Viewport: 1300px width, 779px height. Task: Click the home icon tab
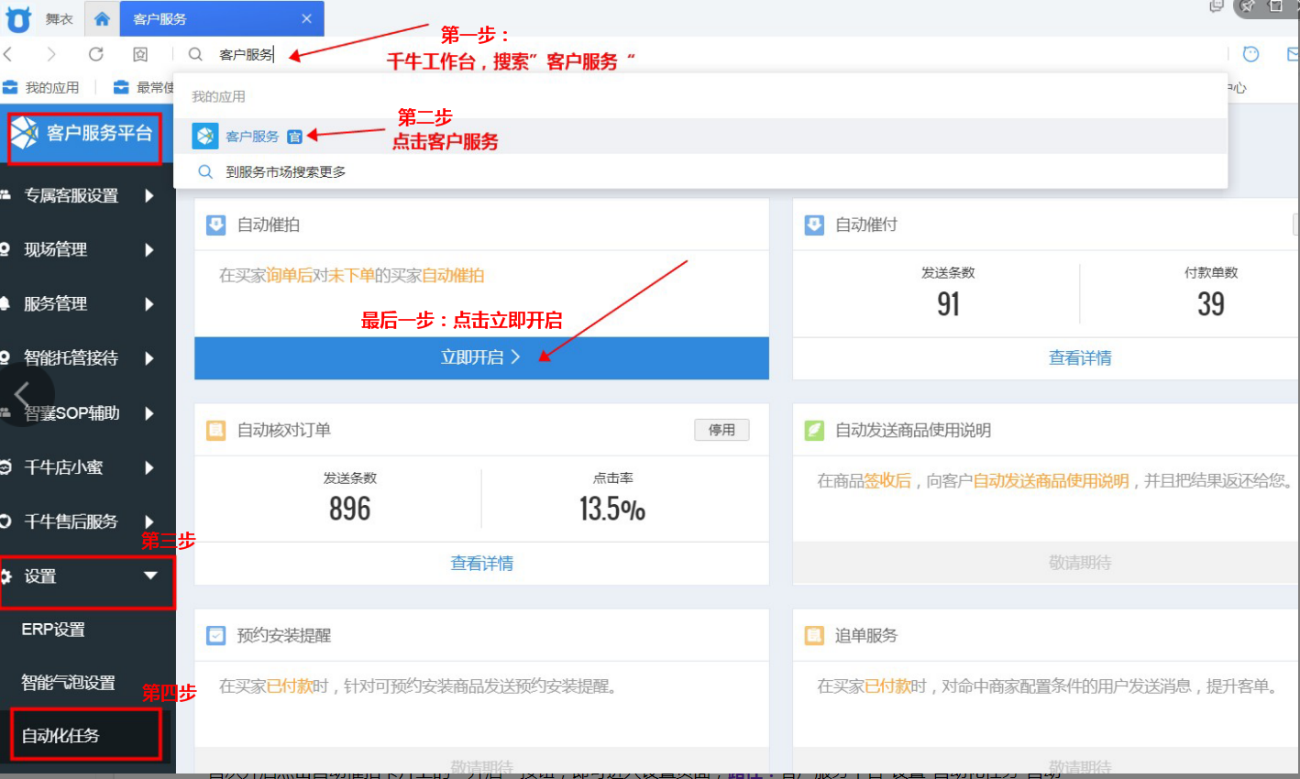(x=102, y=18)
